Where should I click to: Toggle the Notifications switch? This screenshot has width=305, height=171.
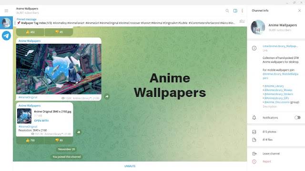pos(297,117)
